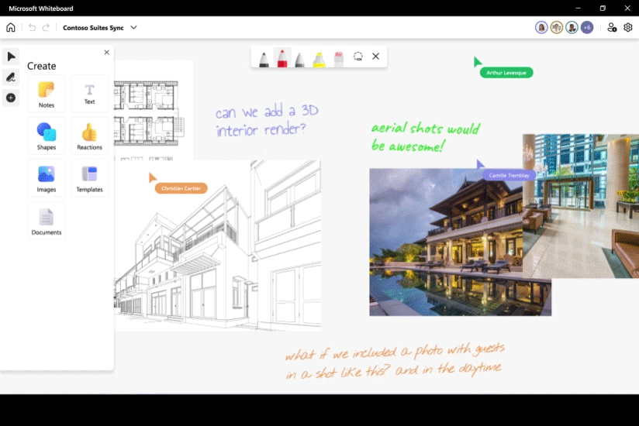Pick the yellow highlighter tool
639x426 pixels.
click(x=319, y=58)
